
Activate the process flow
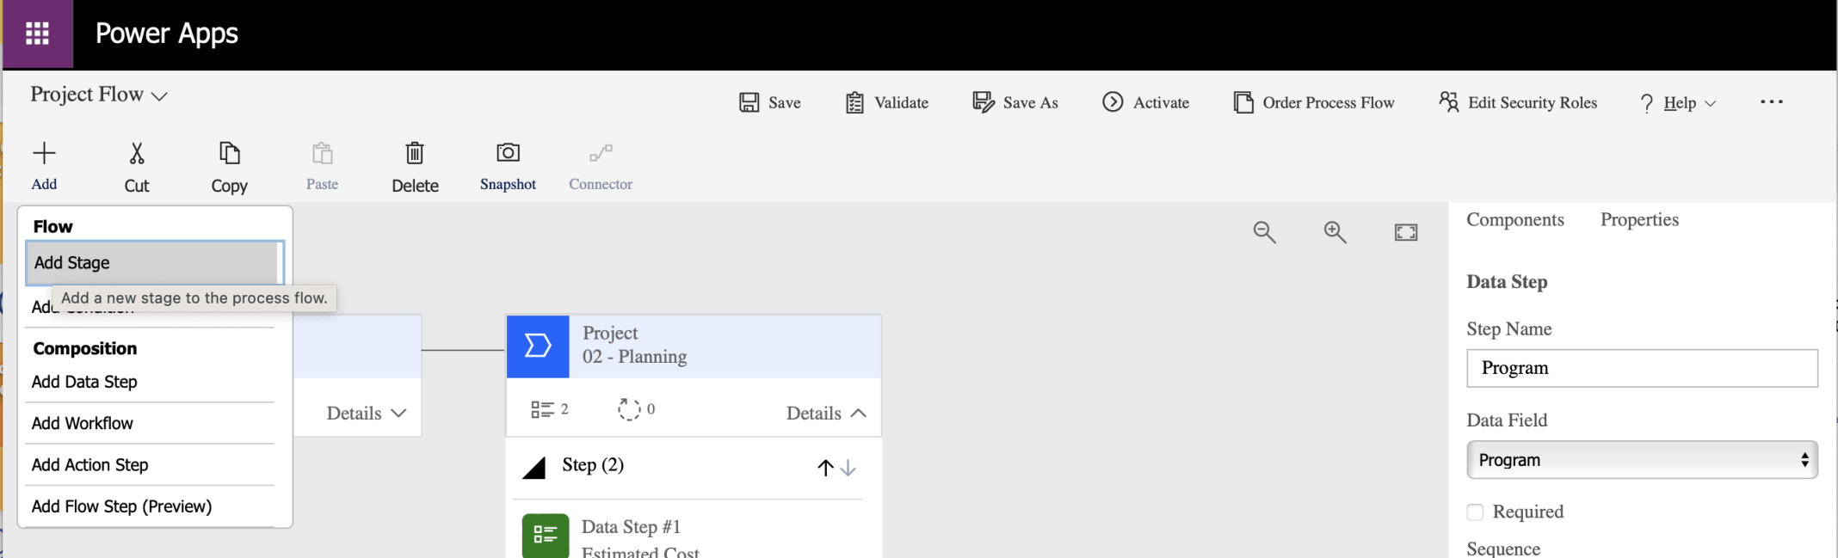(x=1146, y=102)
